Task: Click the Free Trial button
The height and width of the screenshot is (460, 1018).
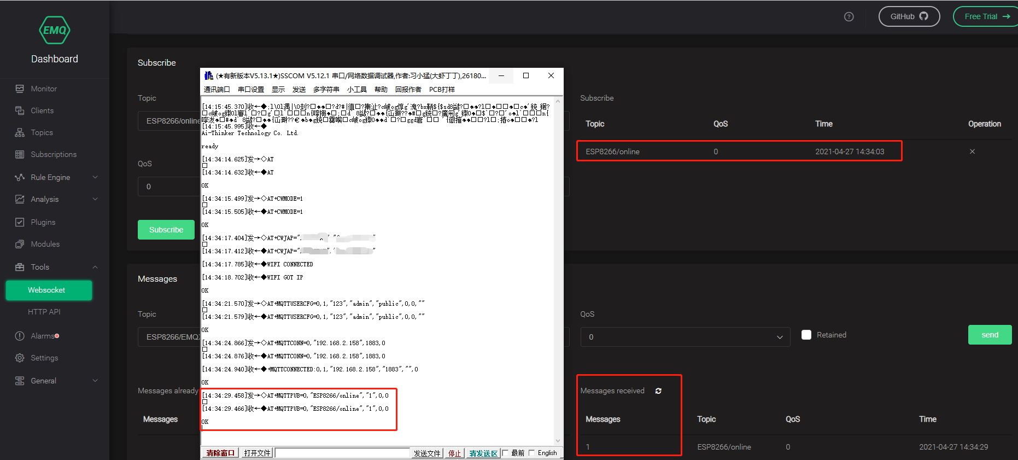Action: (x=986, y=16)
